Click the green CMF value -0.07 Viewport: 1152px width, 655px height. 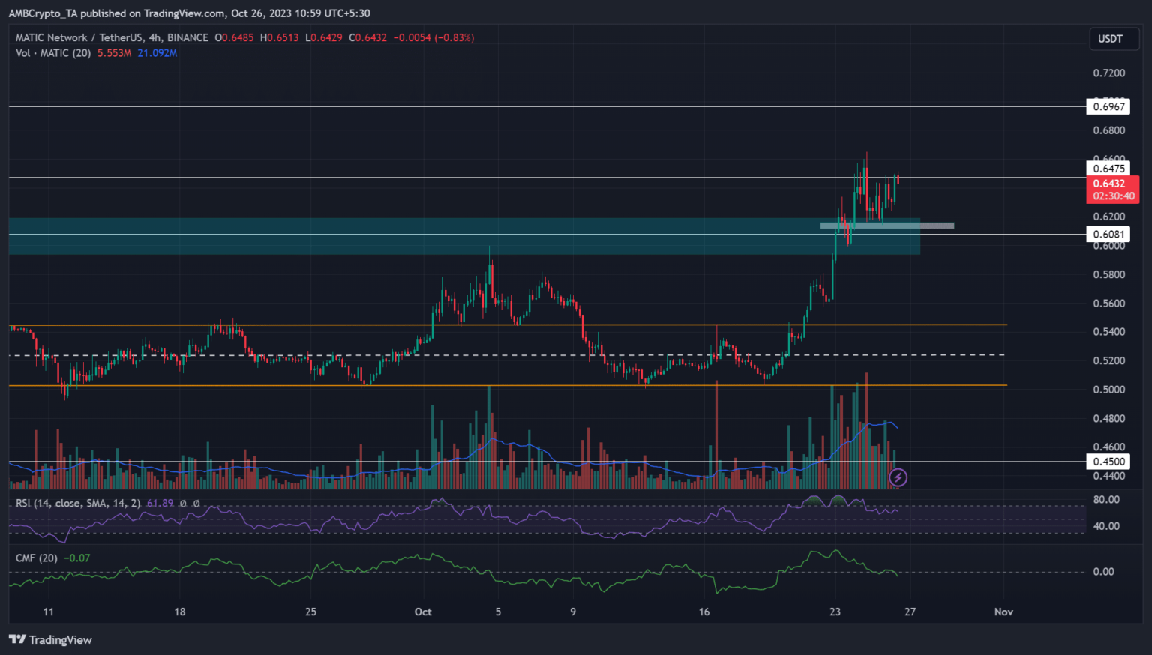(77, 558)
